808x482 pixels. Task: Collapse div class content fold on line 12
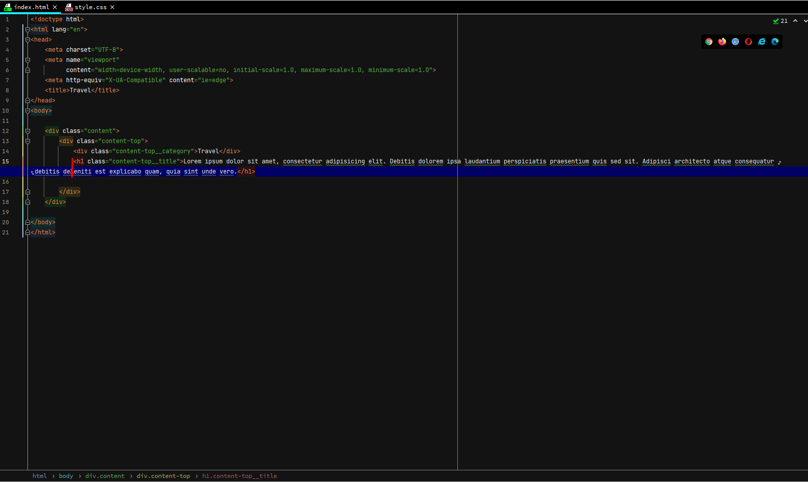click(x=27, y=131)
